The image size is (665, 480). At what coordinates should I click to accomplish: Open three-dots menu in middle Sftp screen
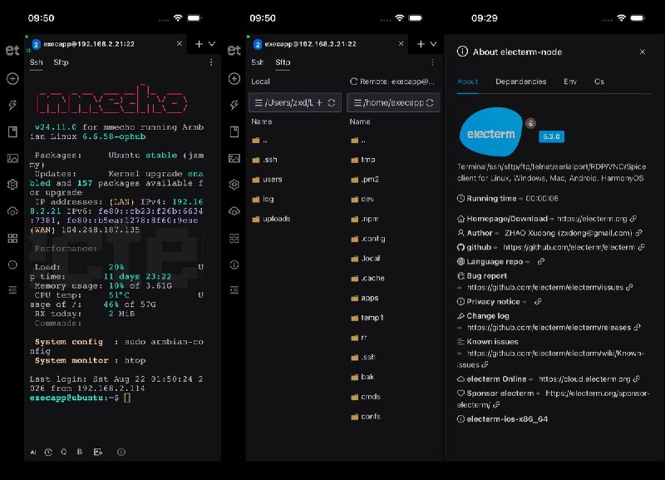(x=432, y=62)
